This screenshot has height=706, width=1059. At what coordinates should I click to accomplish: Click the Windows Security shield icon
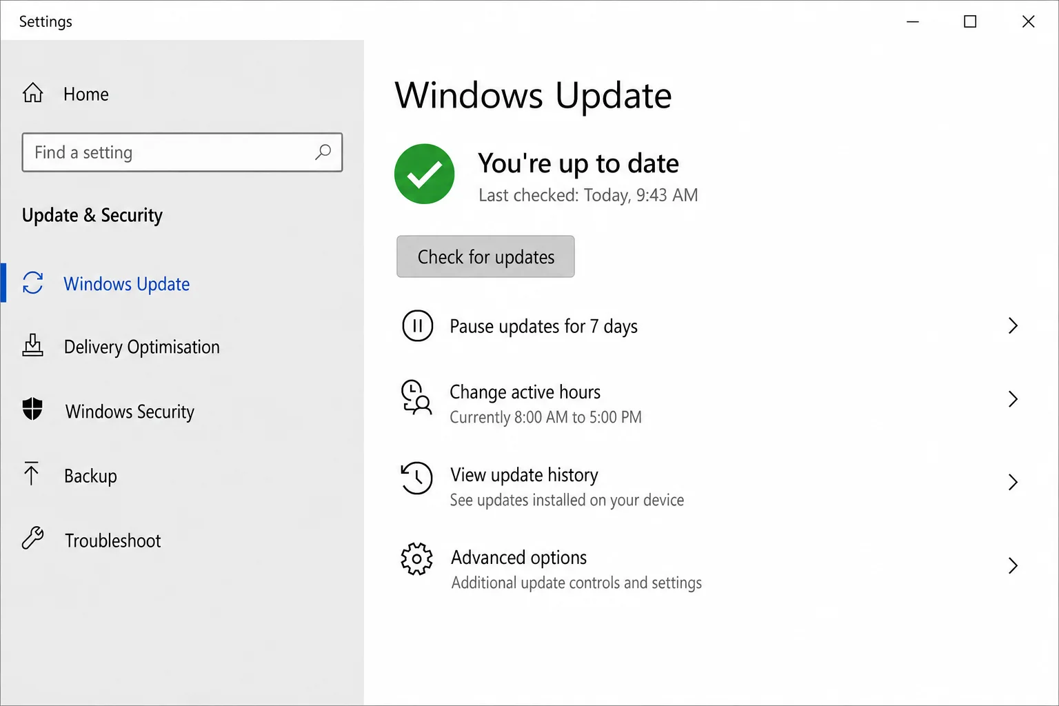coord(32,409)
